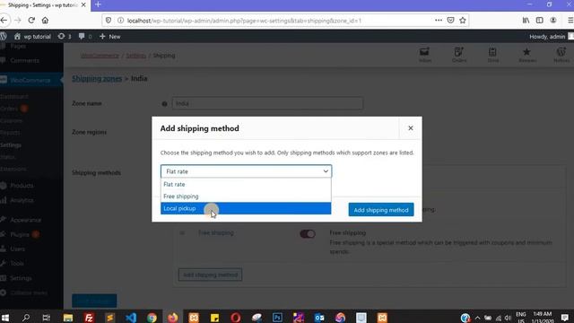This screenshot has height=323, width=574.
Task: Click the New content button in admin bar
Action: click(x=109, y=37)
